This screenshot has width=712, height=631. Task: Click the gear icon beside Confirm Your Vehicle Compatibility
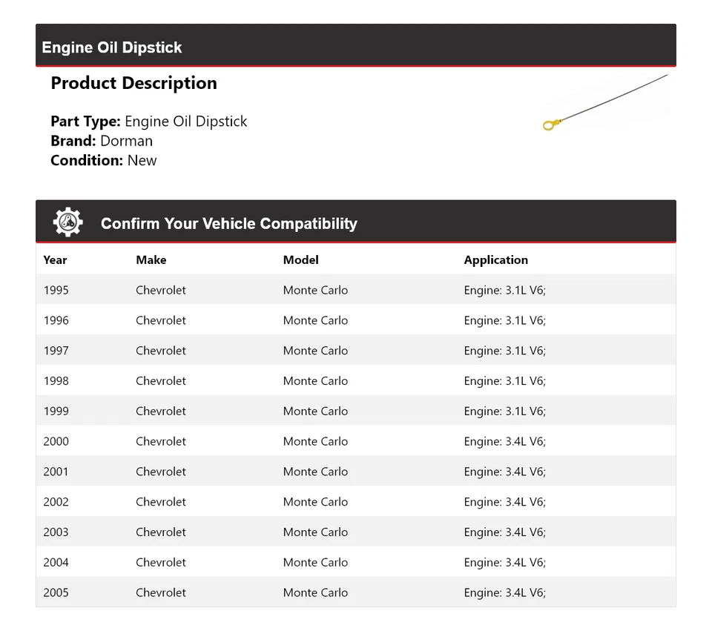coord(67,222)
